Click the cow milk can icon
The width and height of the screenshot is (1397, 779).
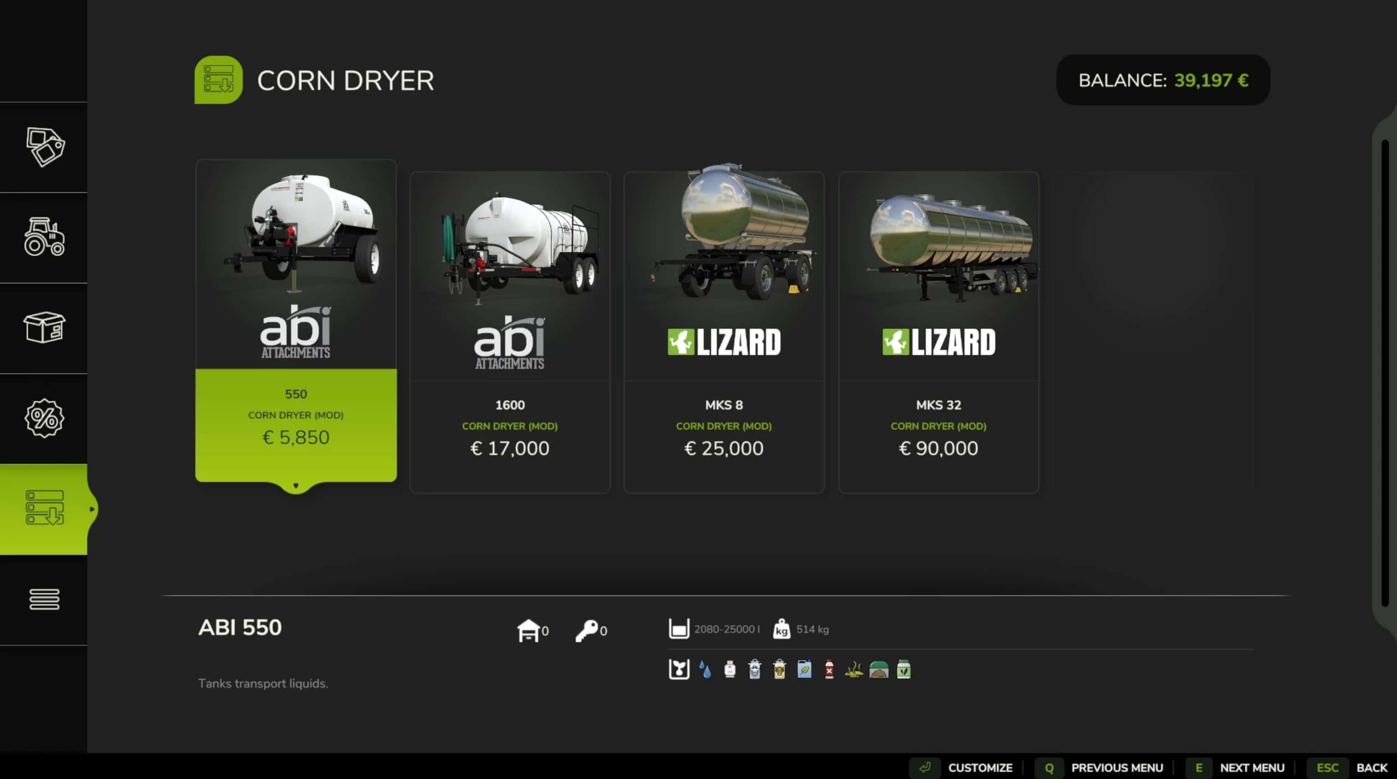click(x=755, y=670)
